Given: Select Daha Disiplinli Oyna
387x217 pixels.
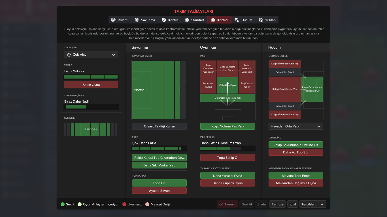Looking at the screenshot, I should click(227, 183).
